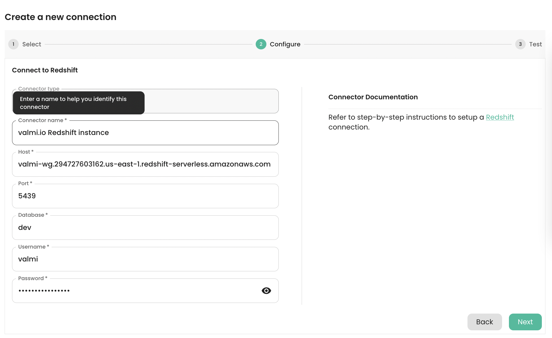Click the Next button to proceed
The height and width of the screenshot is (338, 552).
pos(525,322)
